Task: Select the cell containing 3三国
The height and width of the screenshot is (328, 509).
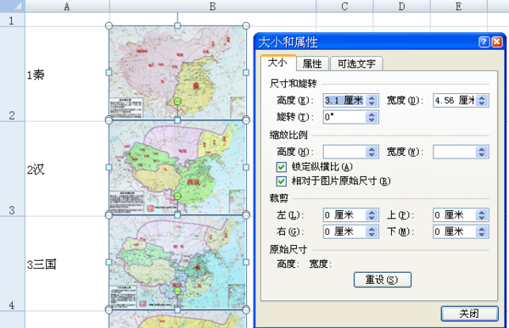Action: 67,264
